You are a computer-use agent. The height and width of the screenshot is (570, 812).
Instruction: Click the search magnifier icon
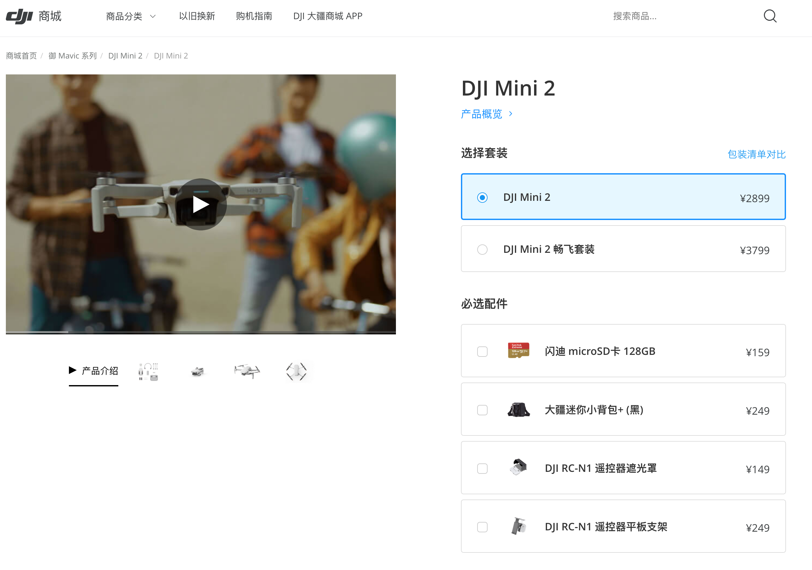(770, 16)
